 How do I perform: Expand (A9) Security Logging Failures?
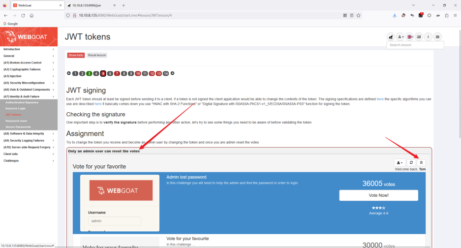tap(29, 141)
